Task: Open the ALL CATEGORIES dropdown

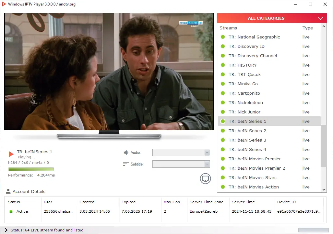Action: tap(272, 18)
